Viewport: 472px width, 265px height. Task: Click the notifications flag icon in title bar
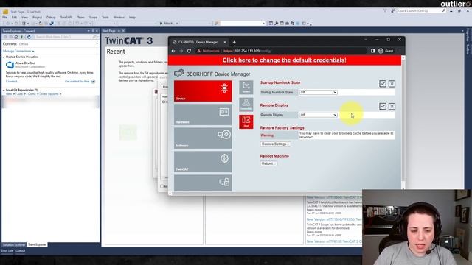[x=385, y=10]
